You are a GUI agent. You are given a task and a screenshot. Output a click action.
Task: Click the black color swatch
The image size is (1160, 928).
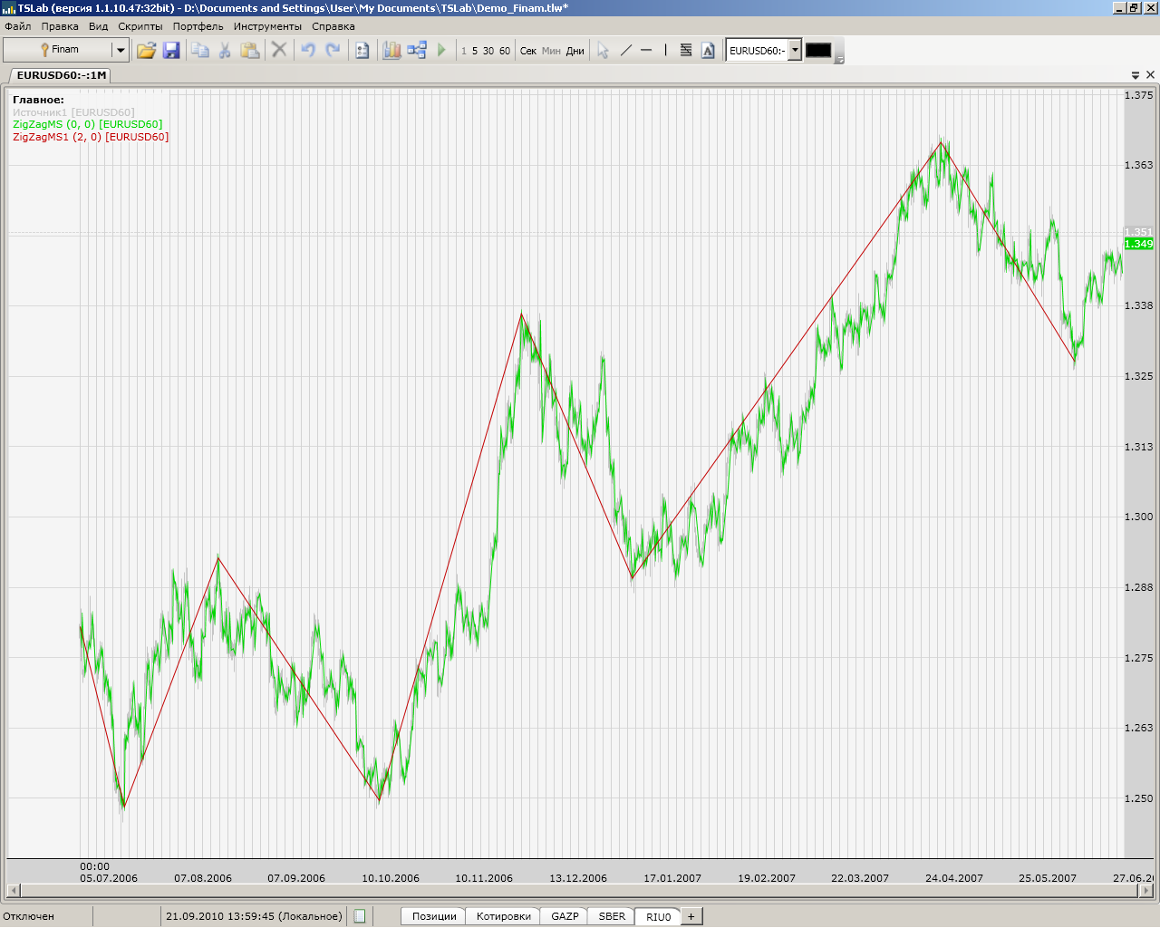click(817, 51)
